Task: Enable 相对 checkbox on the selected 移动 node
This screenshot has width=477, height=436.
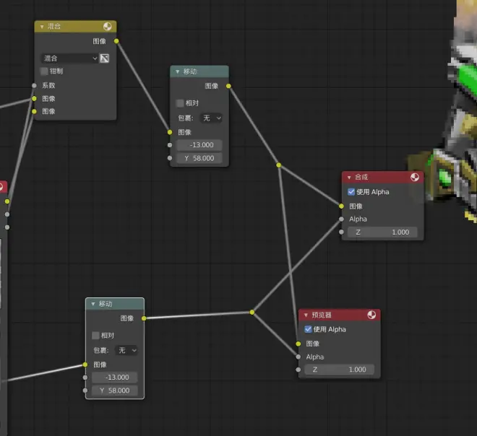Action: coord(95,336)
